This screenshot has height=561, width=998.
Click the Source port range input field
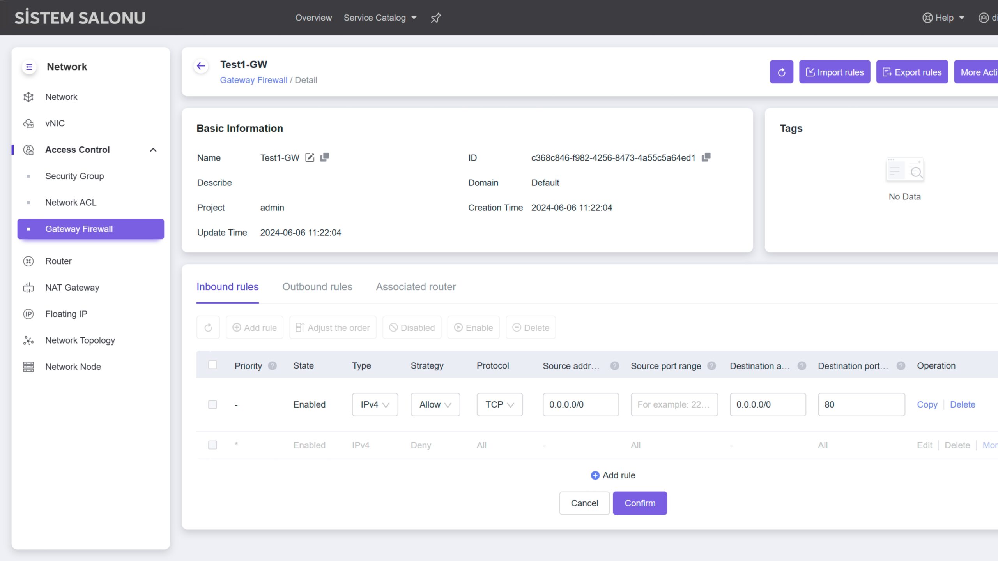(x=674, y=404)
